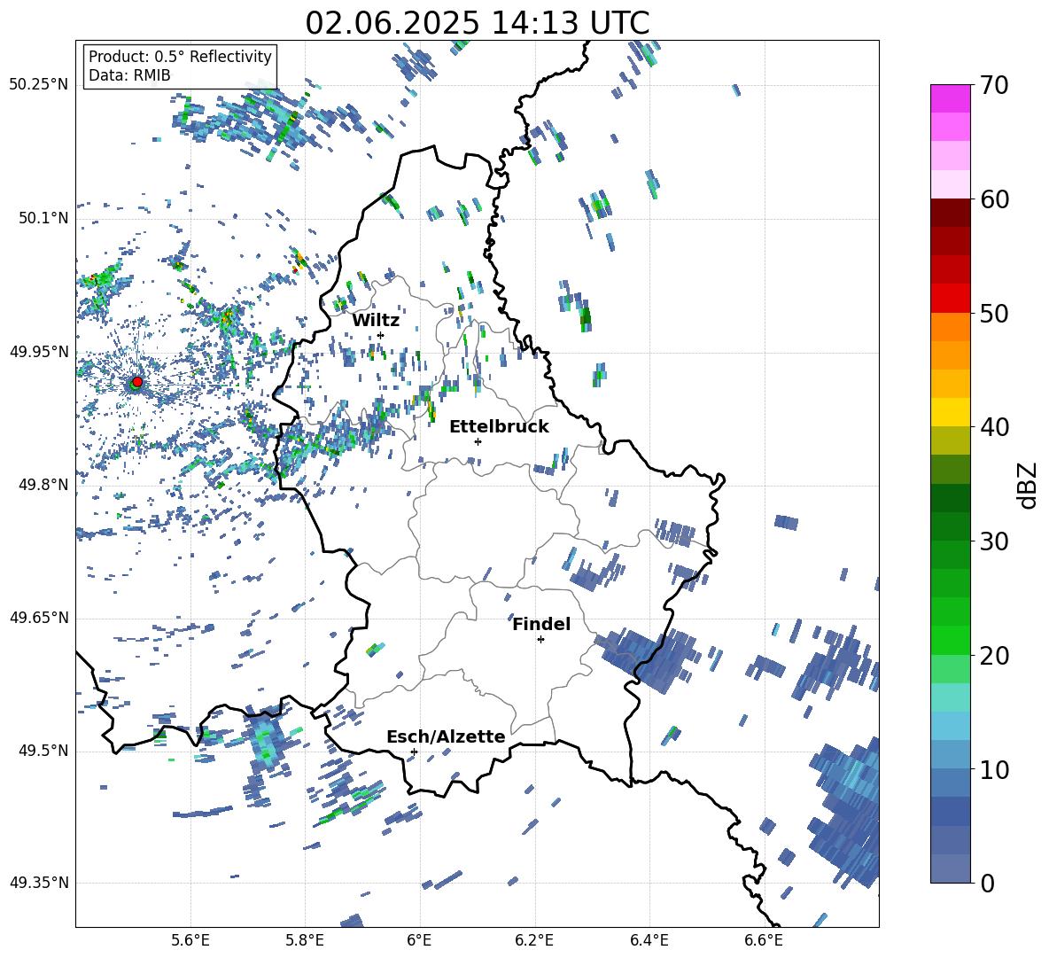Click the 5.6°E longitude label

coord(190,940)
